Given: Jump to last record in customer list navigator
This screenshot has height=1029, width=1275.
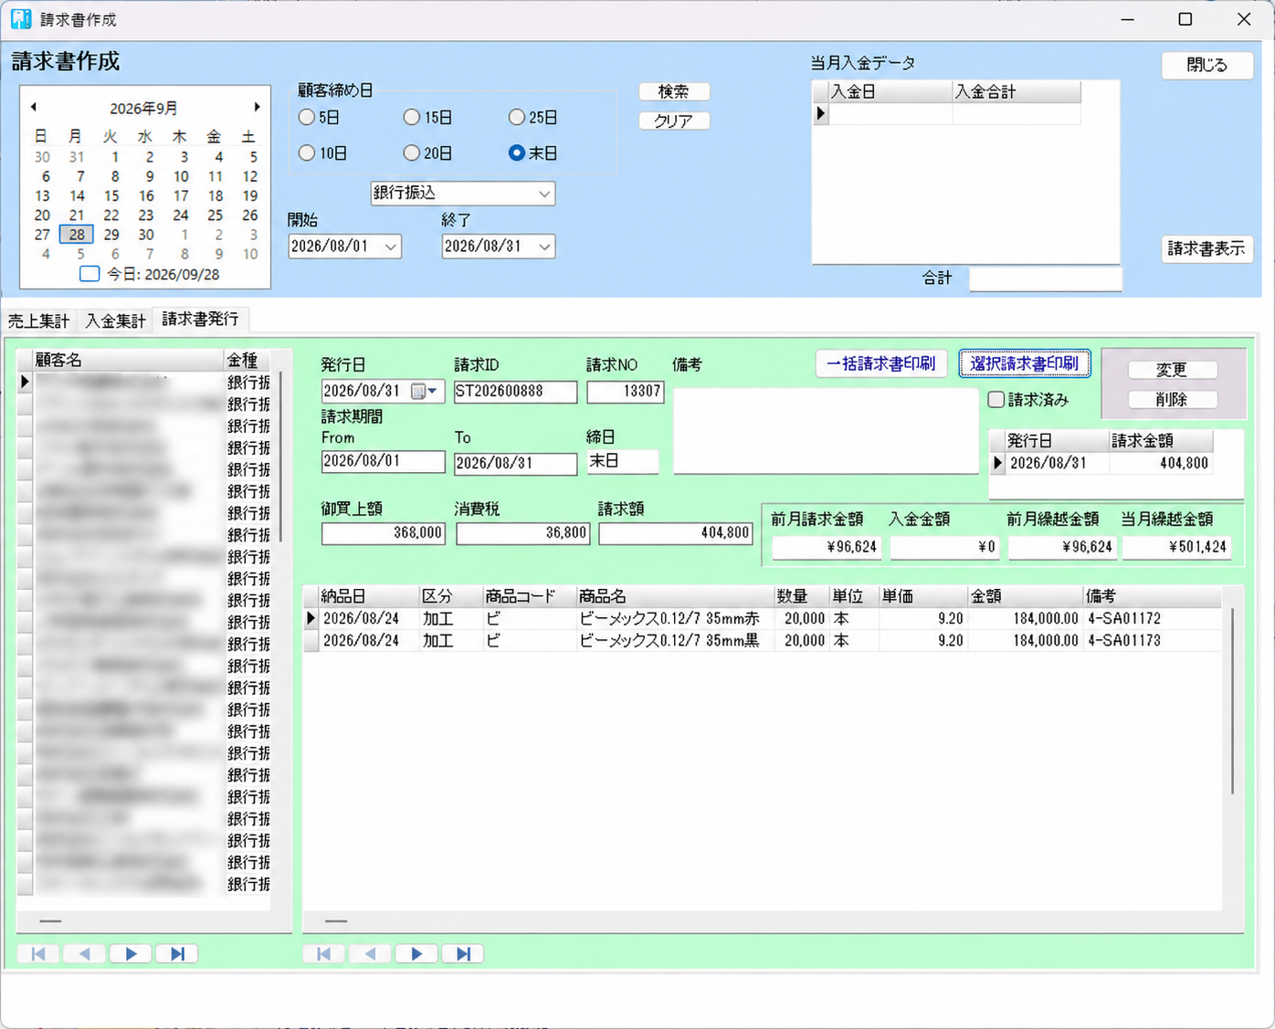Looking at the screenshot, I should pyautogui.click(x=177, y=953).
